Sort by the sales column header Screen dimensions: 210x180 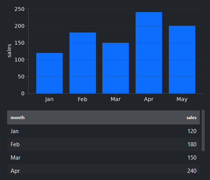click(191, 118)
